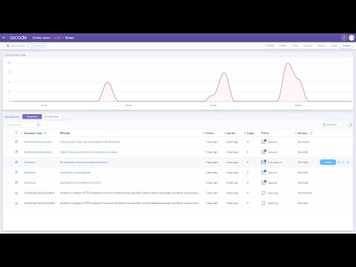Click the type icon of KeyNotFoundException row
Image resolution: width=356 pixels, height=267 pixels.
(x=16, y=142)
